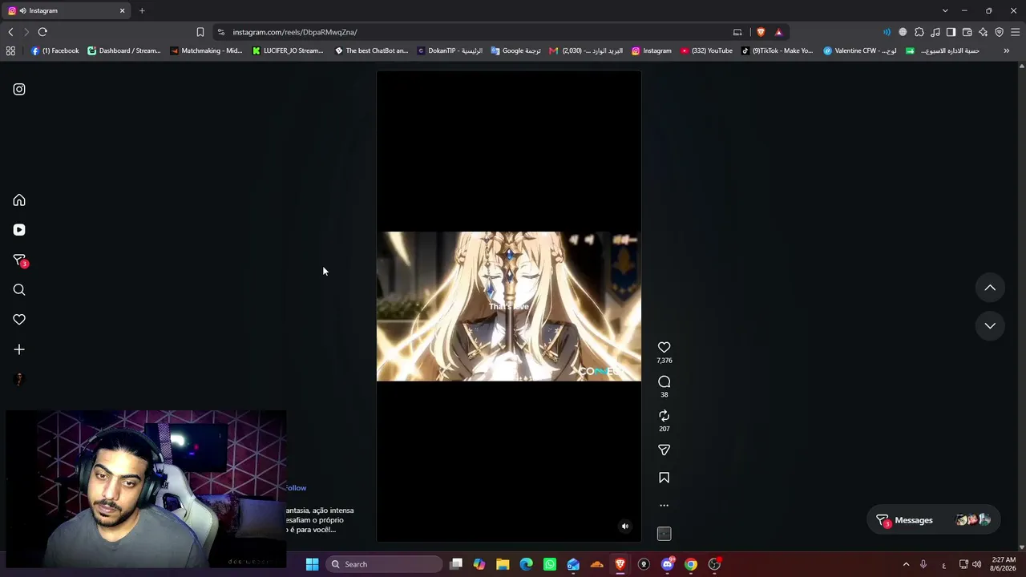Open Instagram search from sidebar
The height and width of the screenshot is (577, 1026).
[x=19, y=290]
